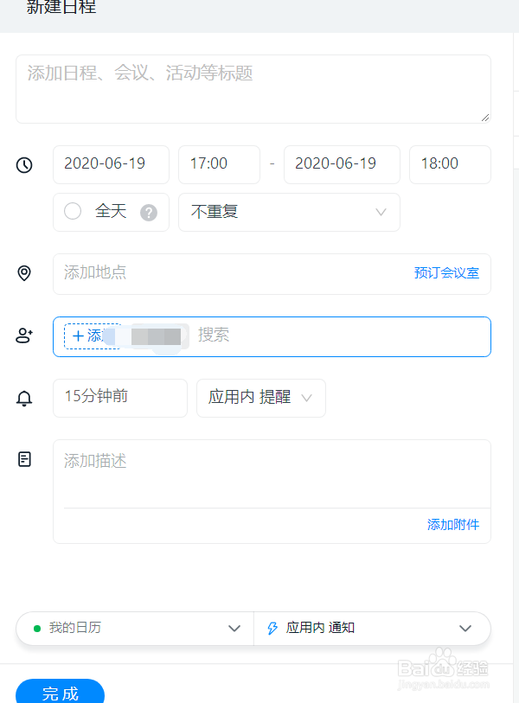Screen dimensions: 519x703
Task: Expand the 应用内 通知 notification dropdown
Action: pyautogui.click(x=372, y=629)
